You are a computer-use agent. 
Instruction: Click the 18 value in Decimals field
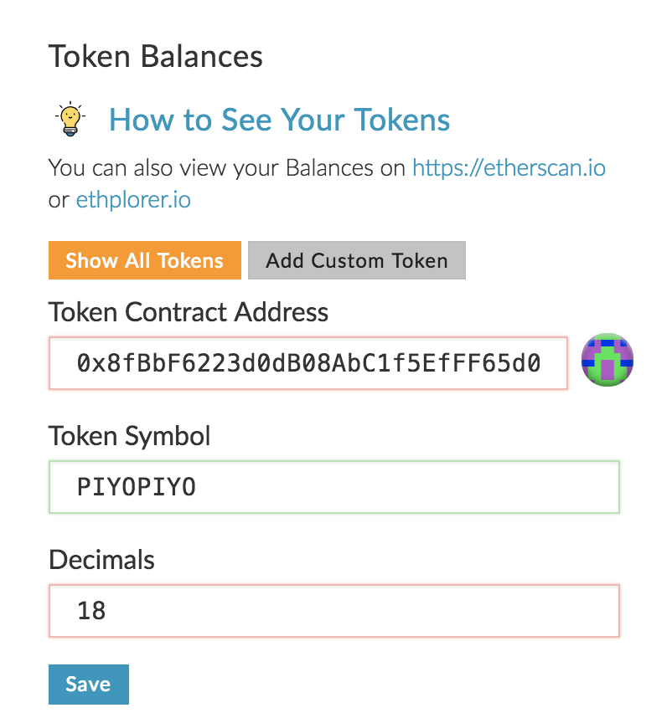(91, 610)
